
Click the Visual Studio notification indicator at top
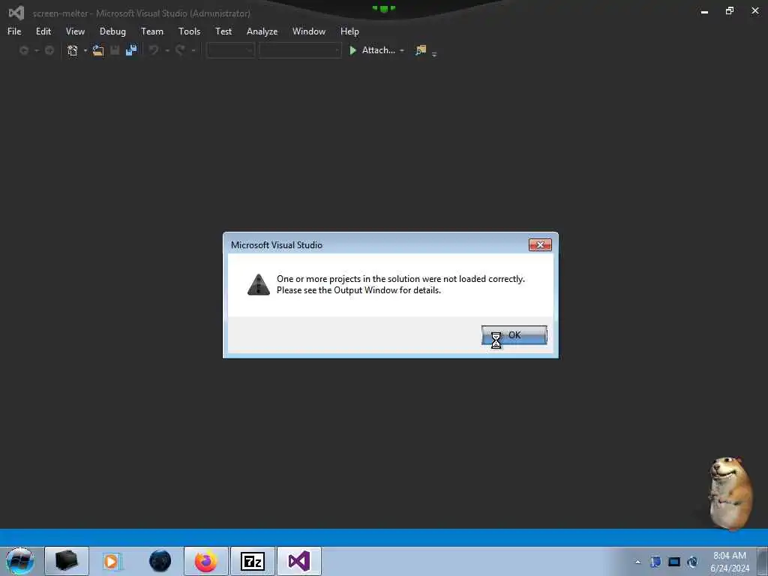384,8
